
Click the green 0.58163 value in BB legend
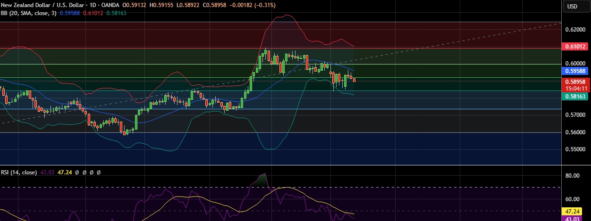coord(114,13)
